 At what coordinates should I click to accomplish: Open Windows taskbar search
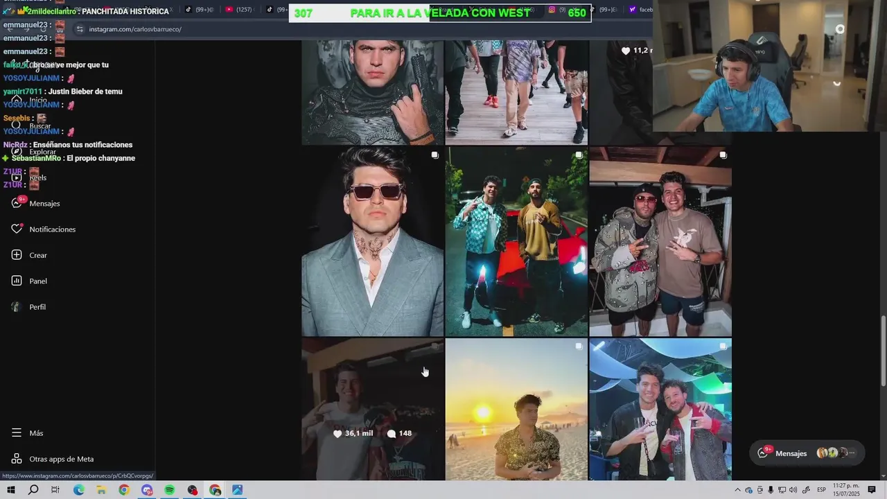(x=33, y=490)
